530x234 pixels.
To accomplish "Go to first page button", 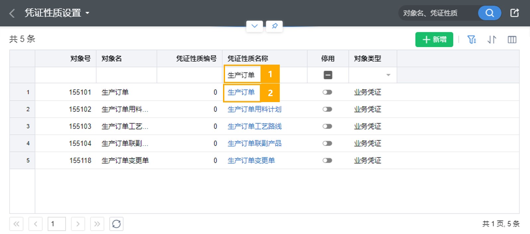I will tap(16, 224).
